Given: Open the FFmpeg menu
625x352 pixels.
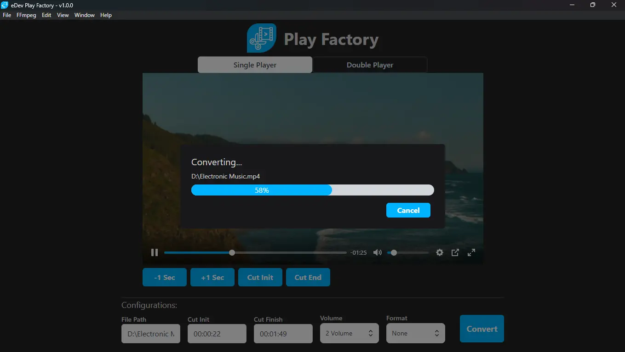Looking at the screenshot, I should 26,15.
